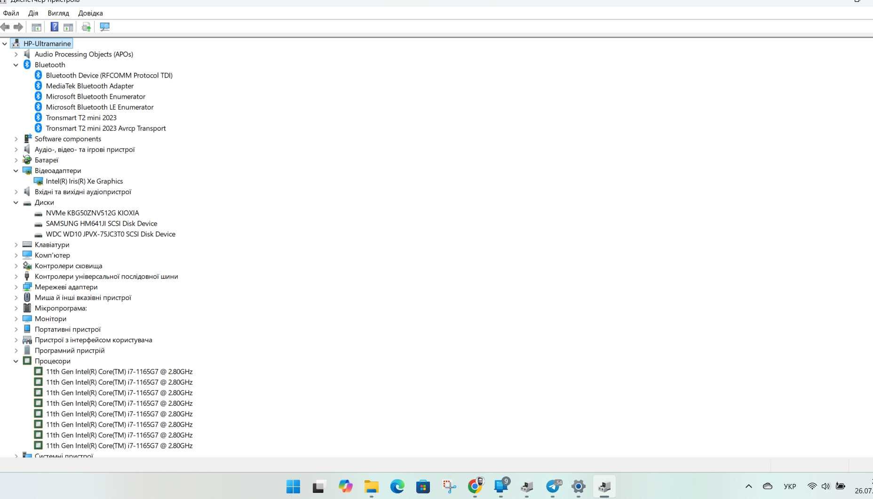Select Bluetooth Device (RFCOMM Protocol TDI)
This screenshot has height=499, width=873.
coord(109,75)
